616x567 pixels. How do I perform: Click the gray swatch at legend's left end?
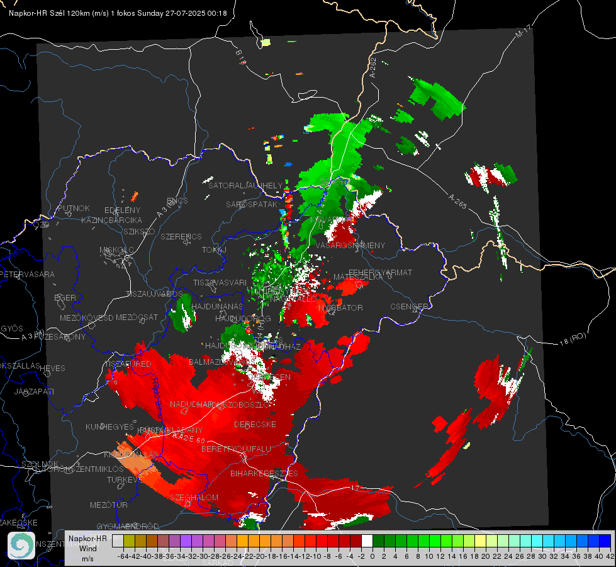click(x=118, y=541)
